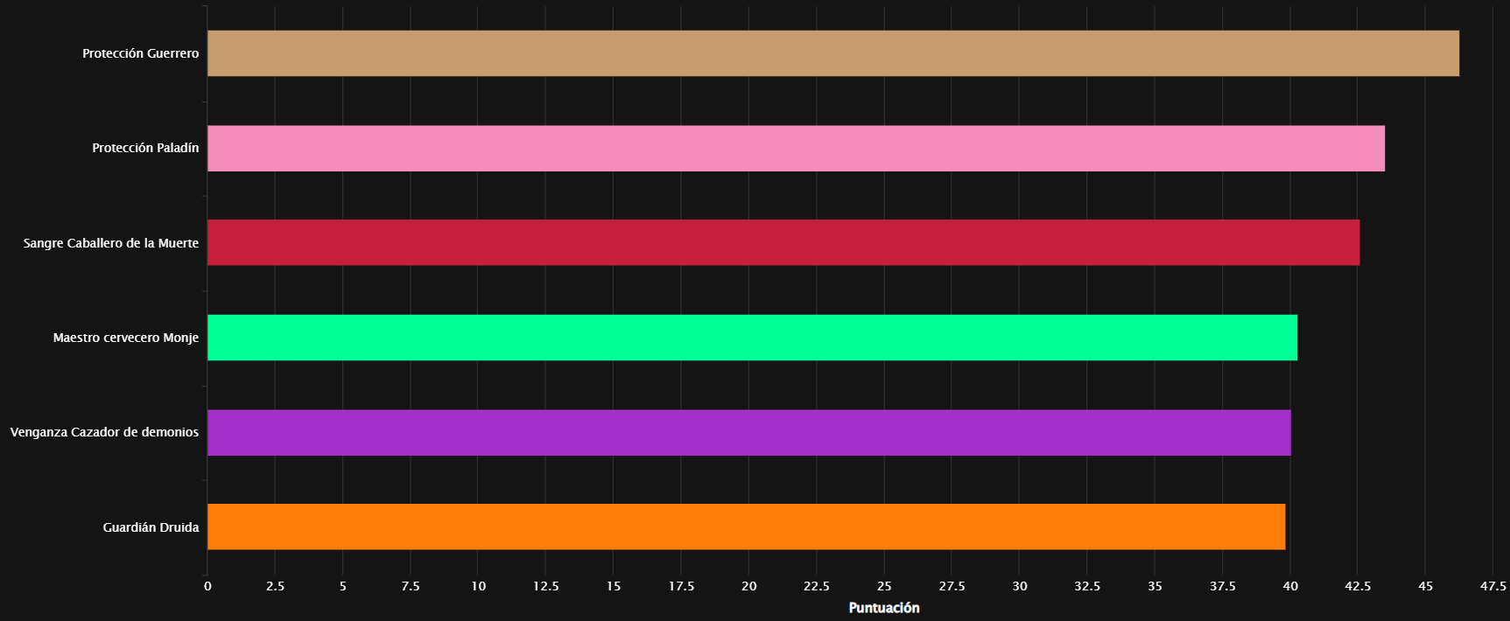Click the 'Guardián Druida' axis label
The image size is (1510, 621).
(151, 527)
